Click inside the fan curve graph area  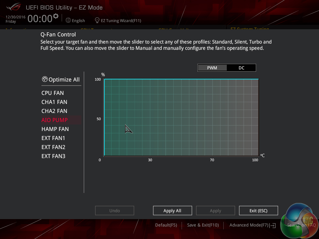[181, 117]
